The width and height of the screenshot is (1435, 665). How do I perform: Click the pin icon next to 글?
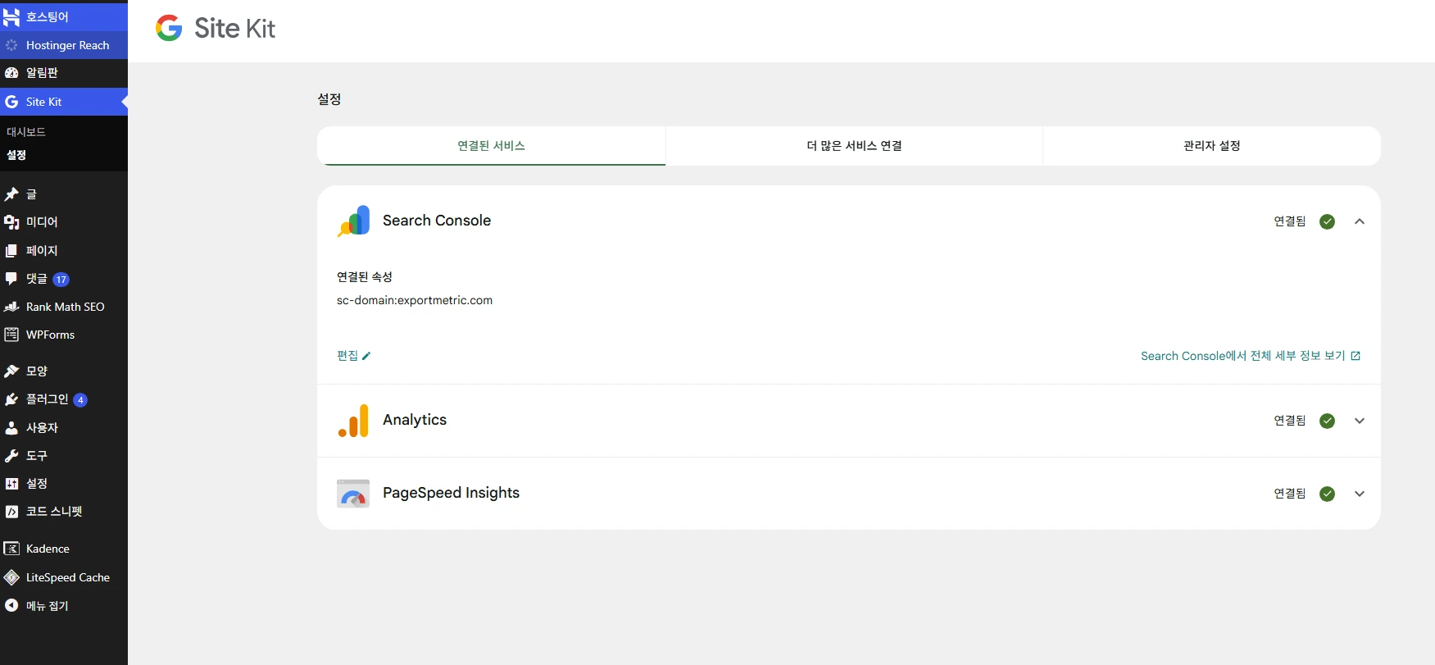[11, 194]
